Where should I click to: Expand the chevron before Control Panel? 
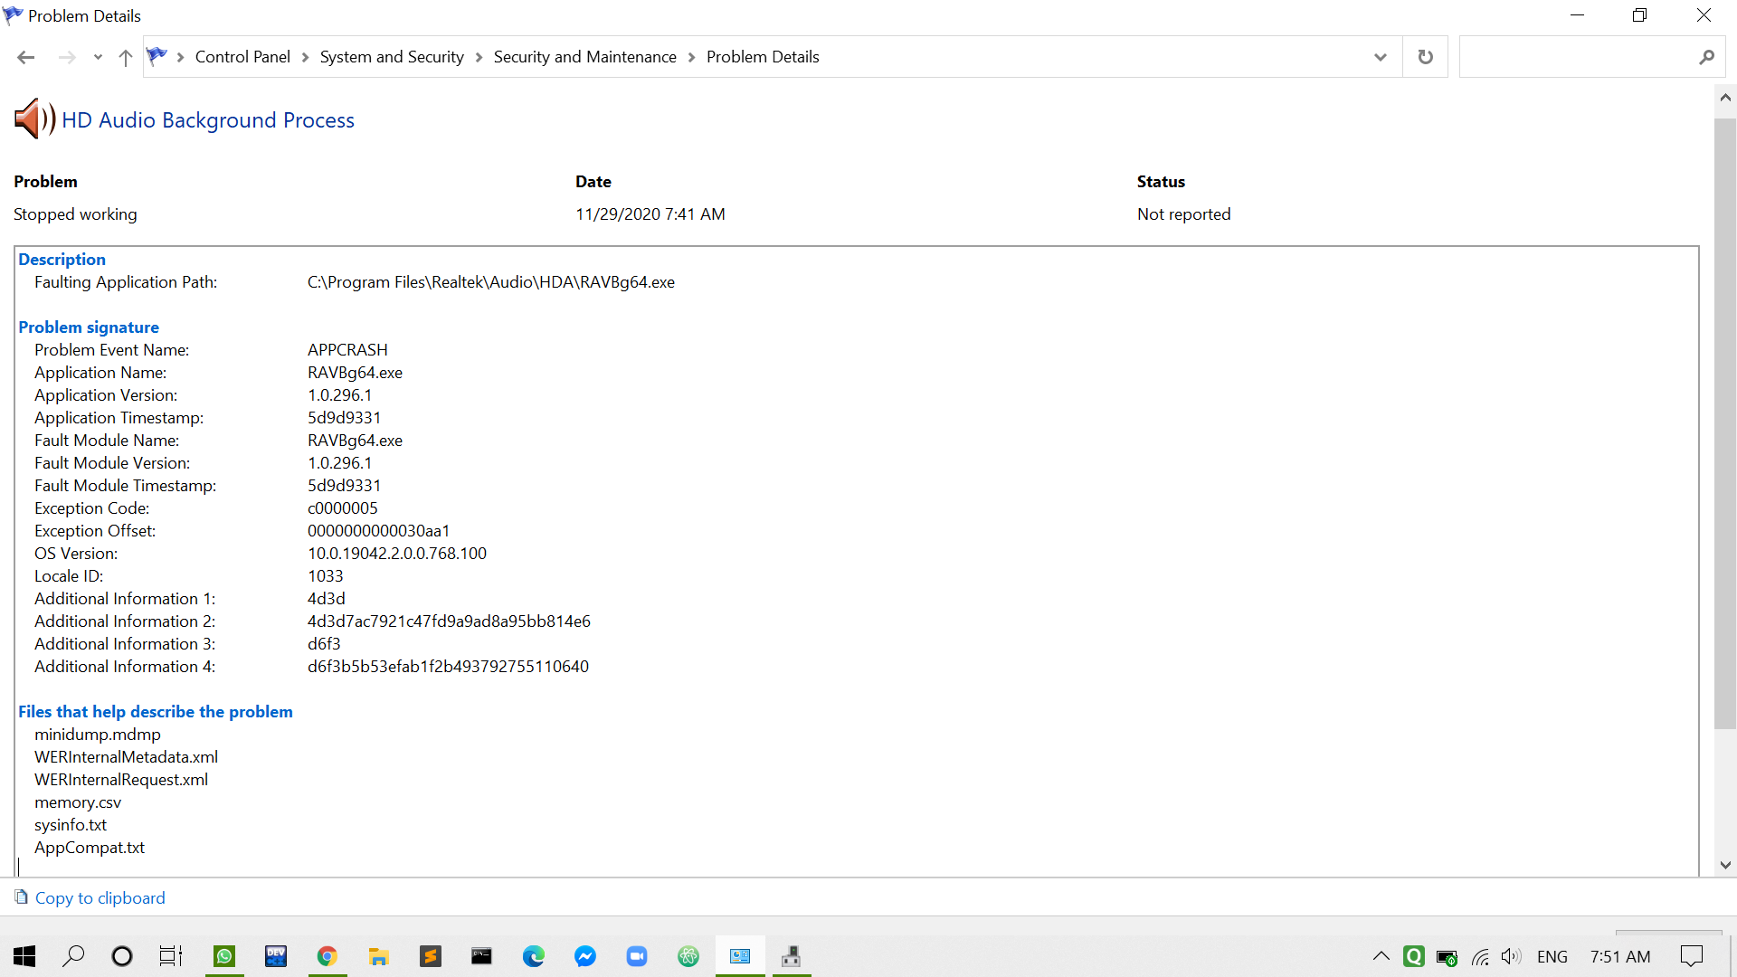click(181, 57)
